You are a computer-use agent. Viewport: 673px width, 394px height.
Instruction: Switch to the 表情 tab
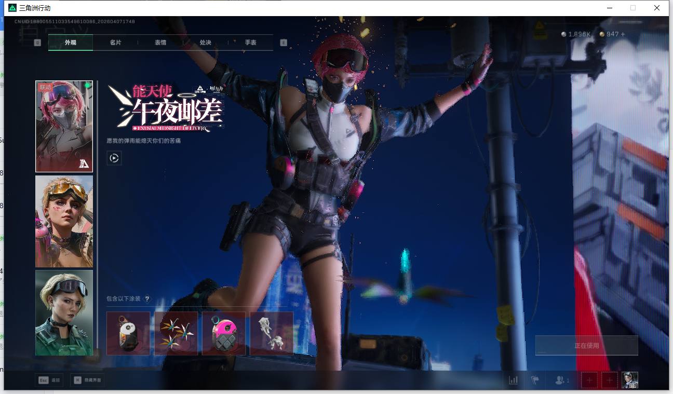[160, 43]
